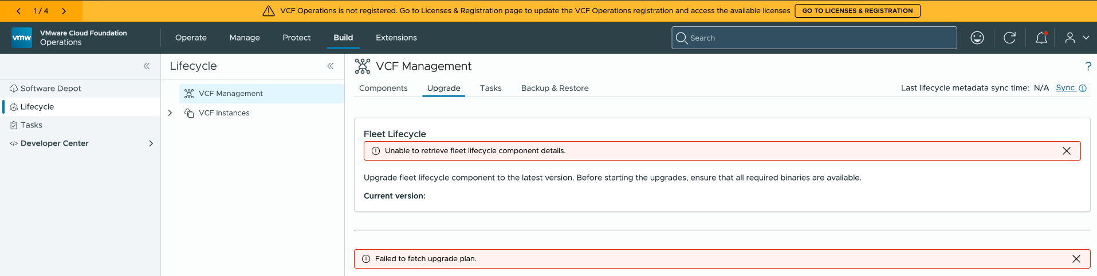The height and width of the screenshot is (276, 1097).
Task: Switch to Backup & Restore tab
Action: [x=555, y=88]
